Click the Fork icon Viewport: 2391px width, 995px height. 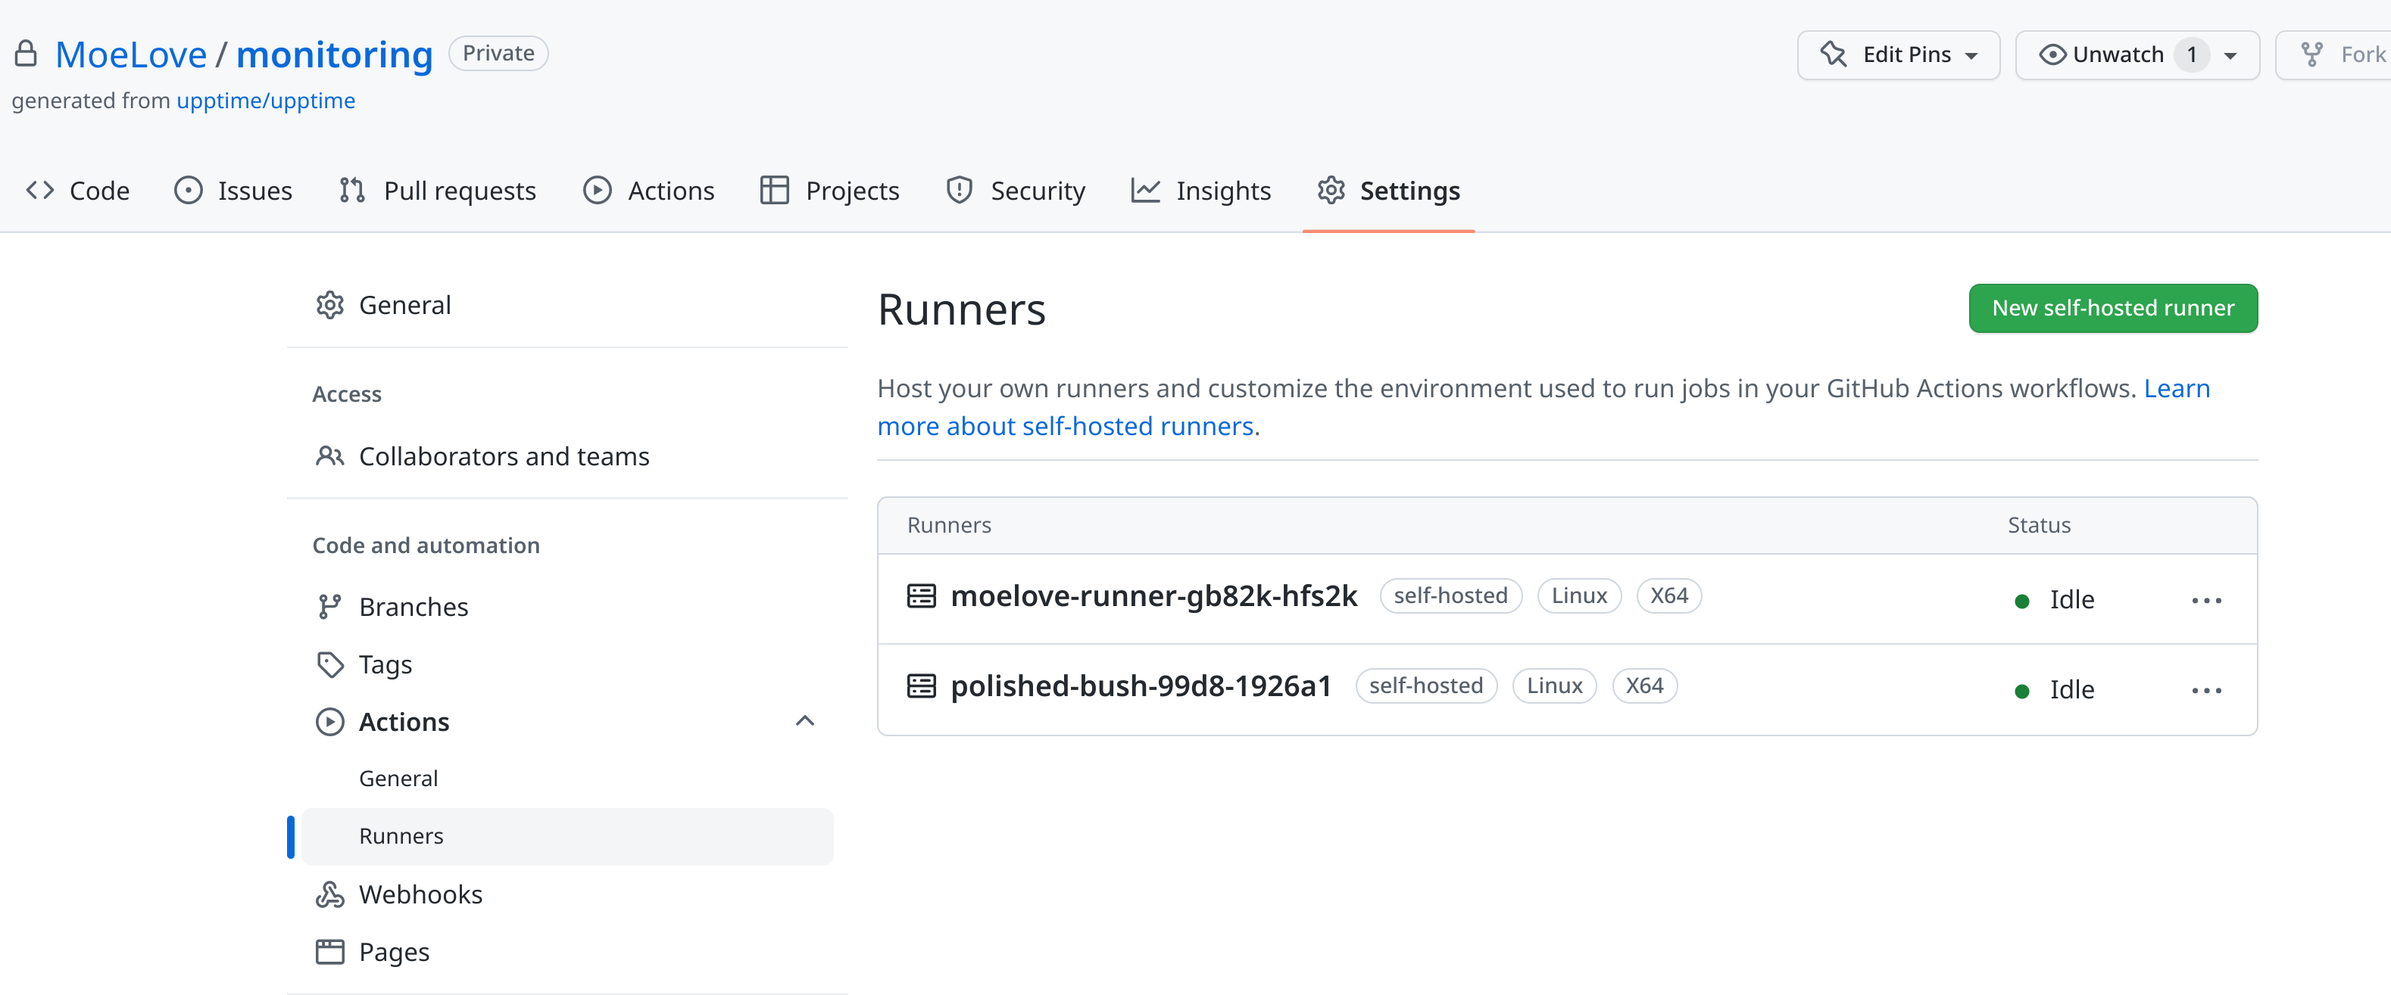(x=2312, y=54)
